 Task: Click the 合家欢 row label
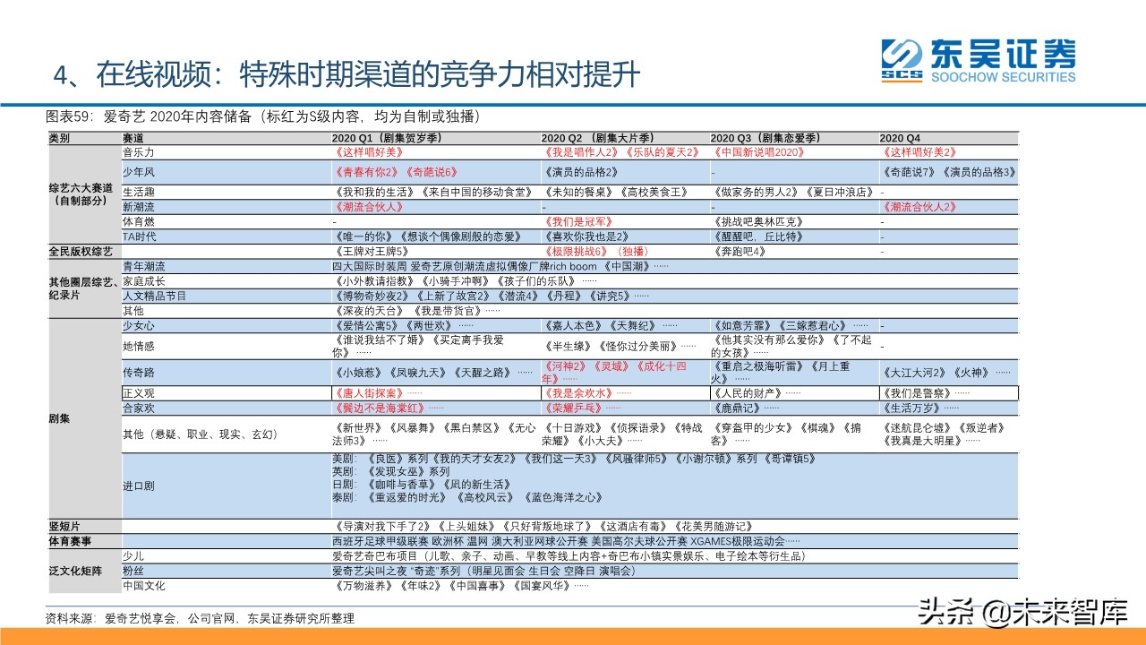click(138, 408)
